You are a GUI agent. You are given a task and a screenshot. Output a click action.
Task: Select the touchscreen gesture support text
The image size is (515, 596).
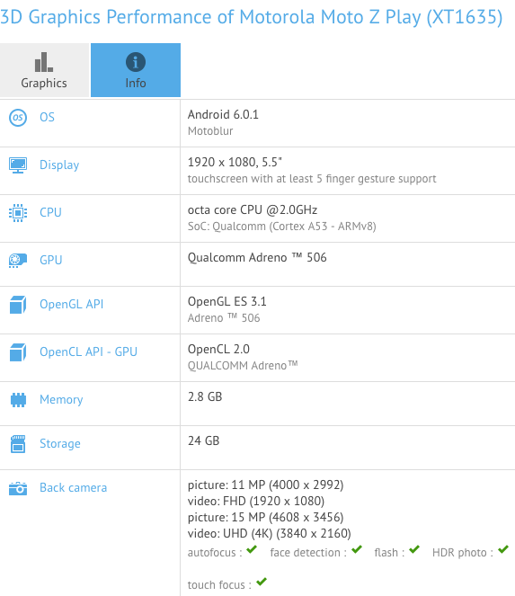(x=312, y=179)
